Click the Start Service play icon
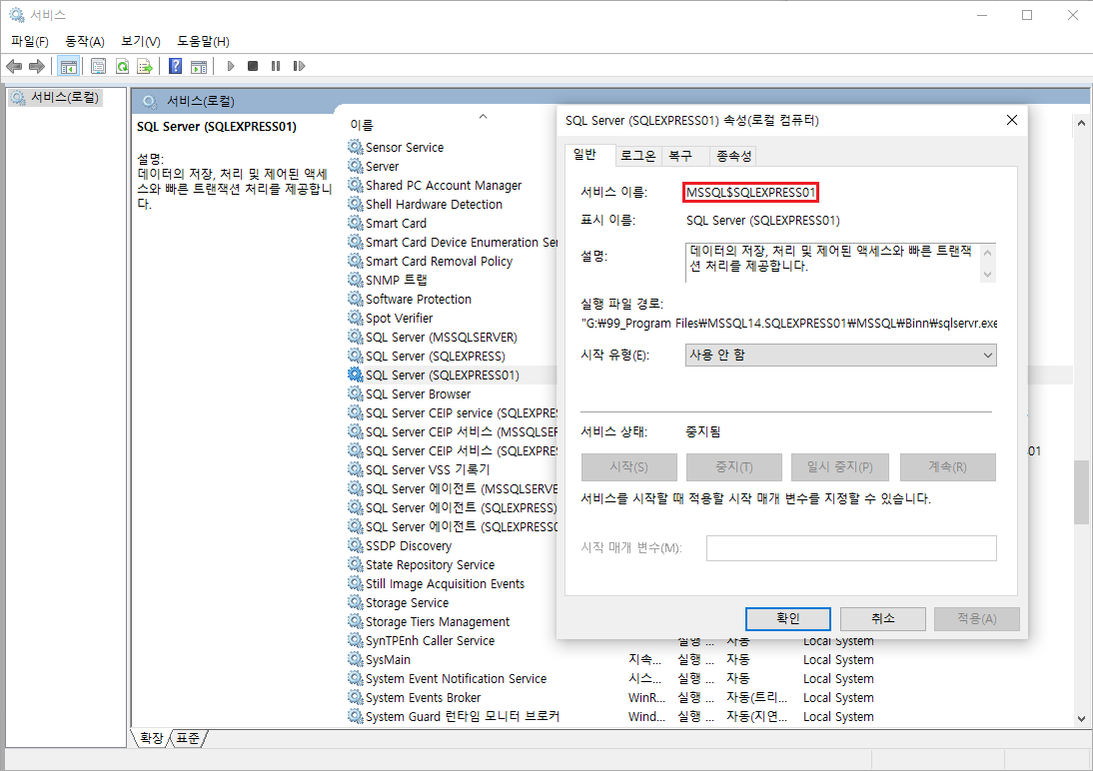This screenshot has height=771, width=1093. [231, 66]
